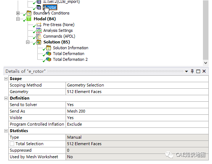Click the Total Deformation result icon
Screen dimensions: 212x164
49,54
